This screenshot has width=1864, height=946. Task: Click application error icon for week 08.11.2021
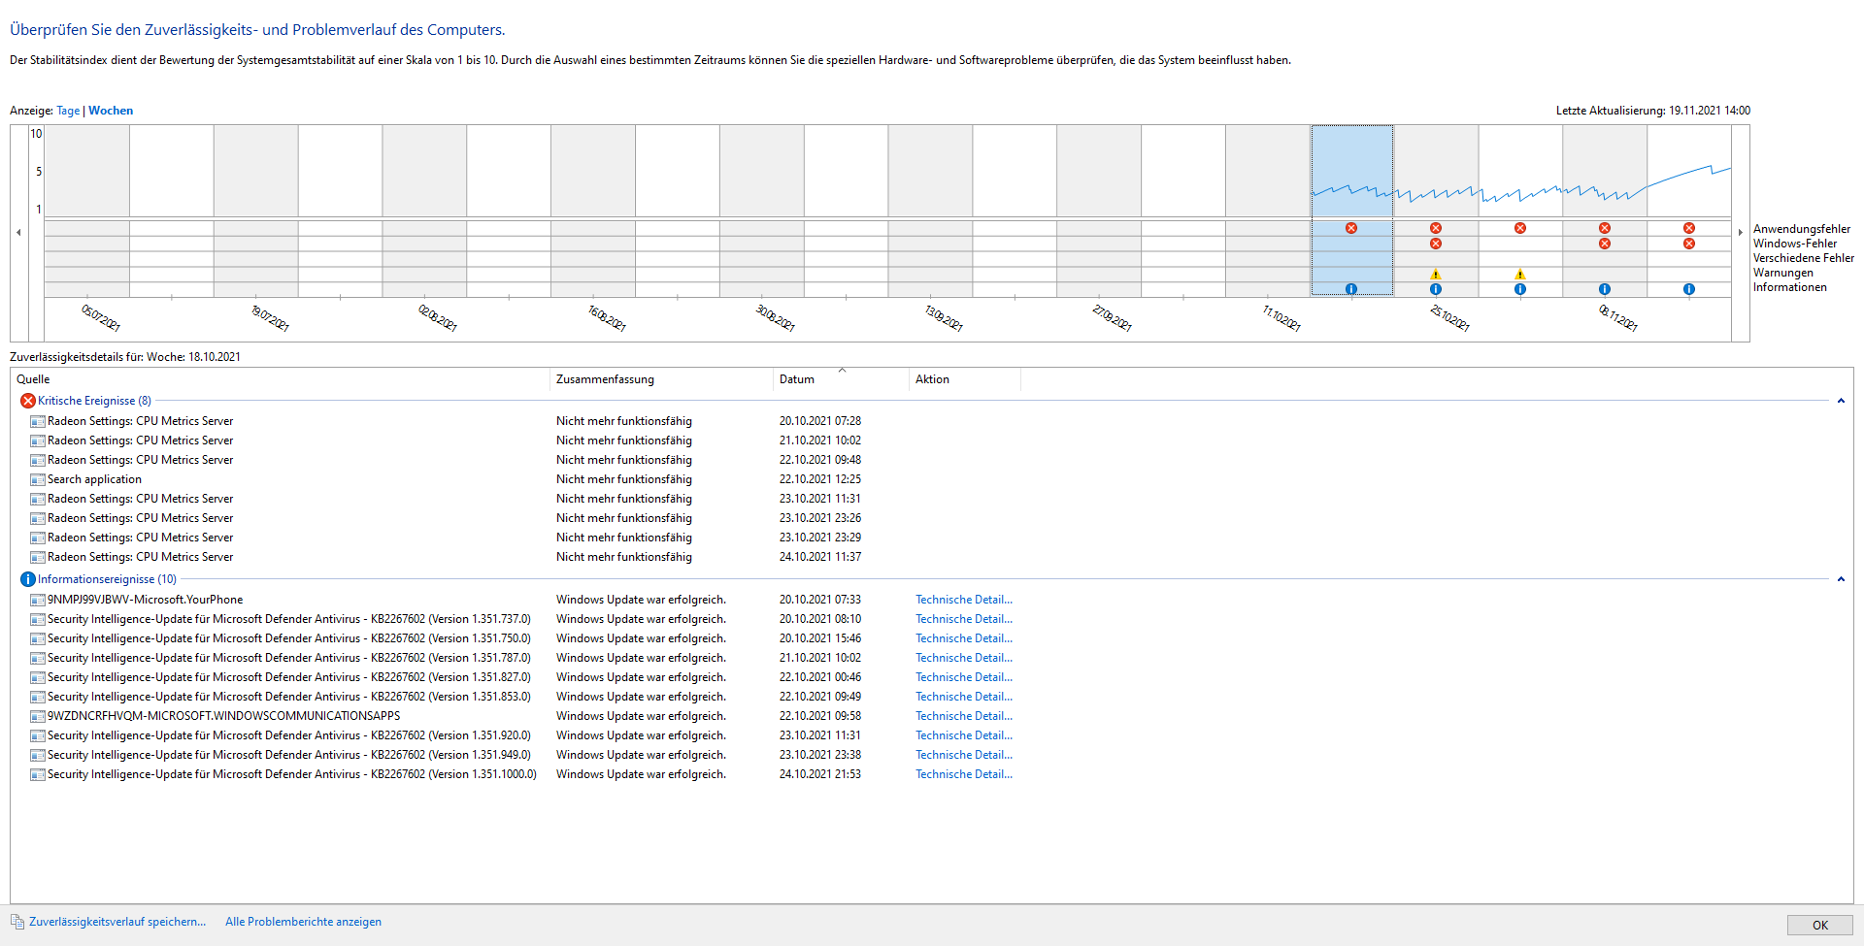1605,228
